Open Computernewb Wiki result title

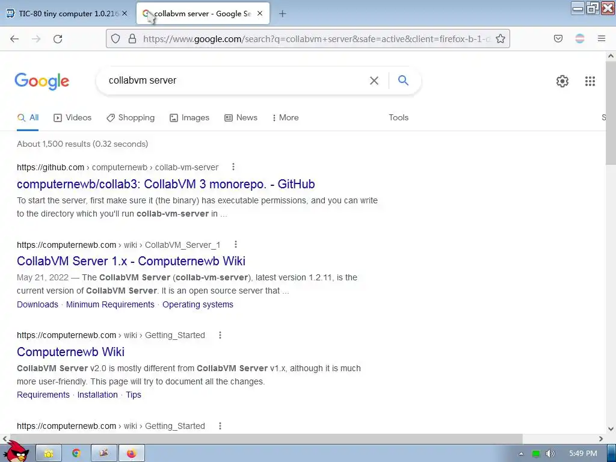[x=71, y=351]
